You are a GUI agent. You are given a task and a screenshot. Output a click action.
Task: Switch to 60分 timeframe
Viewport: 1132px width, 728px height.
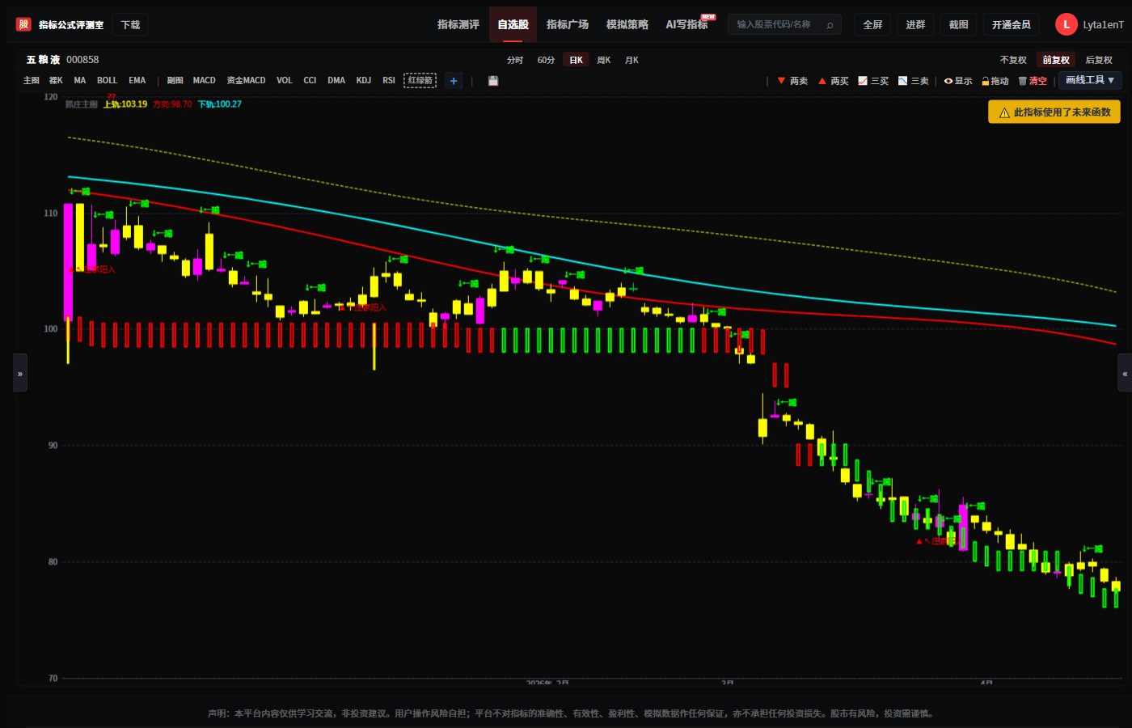[547, 60]
